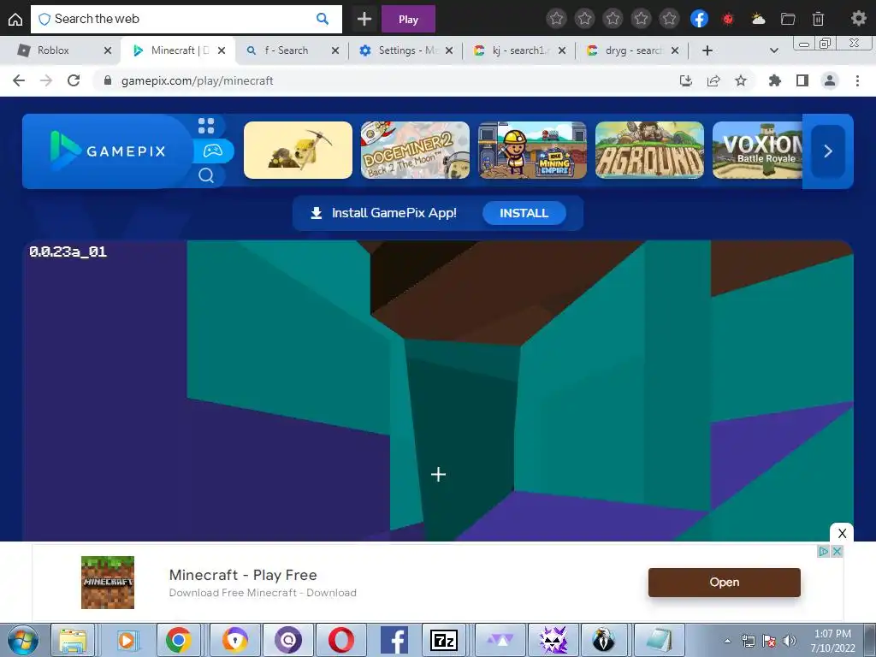
Task: Open the Facebook shortcut in top bar
Action: tap(699, 19)
